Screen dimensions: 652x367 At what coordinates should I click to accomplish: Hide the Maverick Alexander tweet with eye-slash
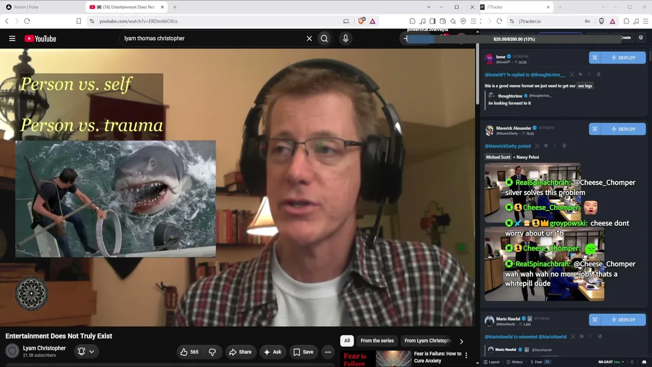pyautogui.click(x=546, y=146)
